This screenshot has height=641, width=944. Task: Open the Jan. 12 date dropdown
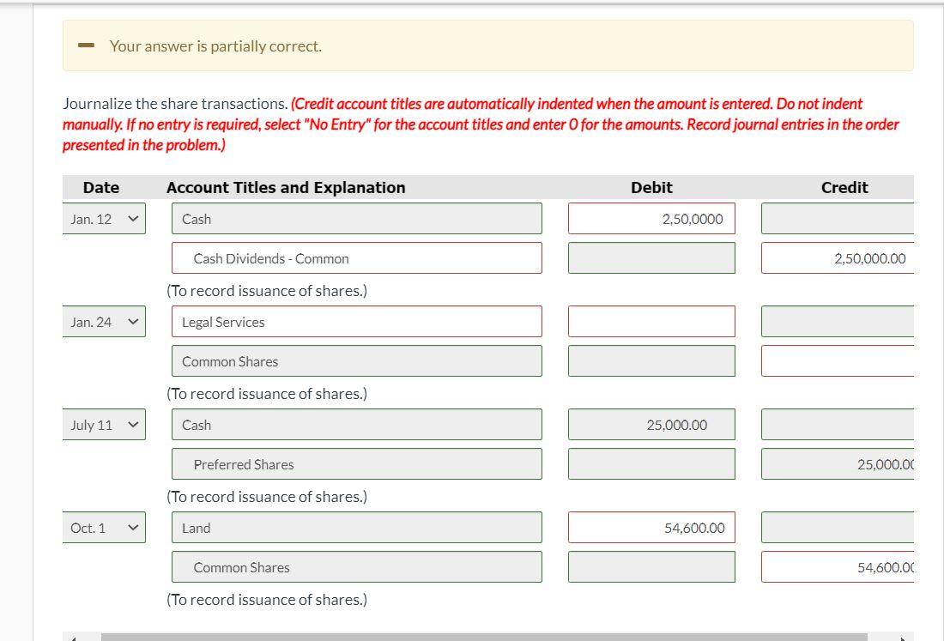pos(104,219)
